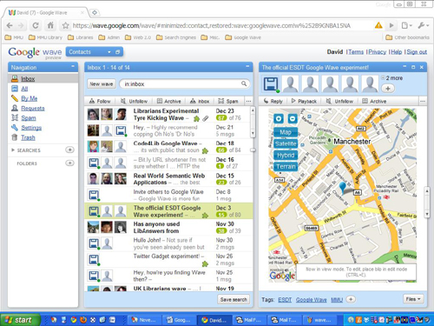
Task: Zoom out on the map
Action: coord(293,118)
